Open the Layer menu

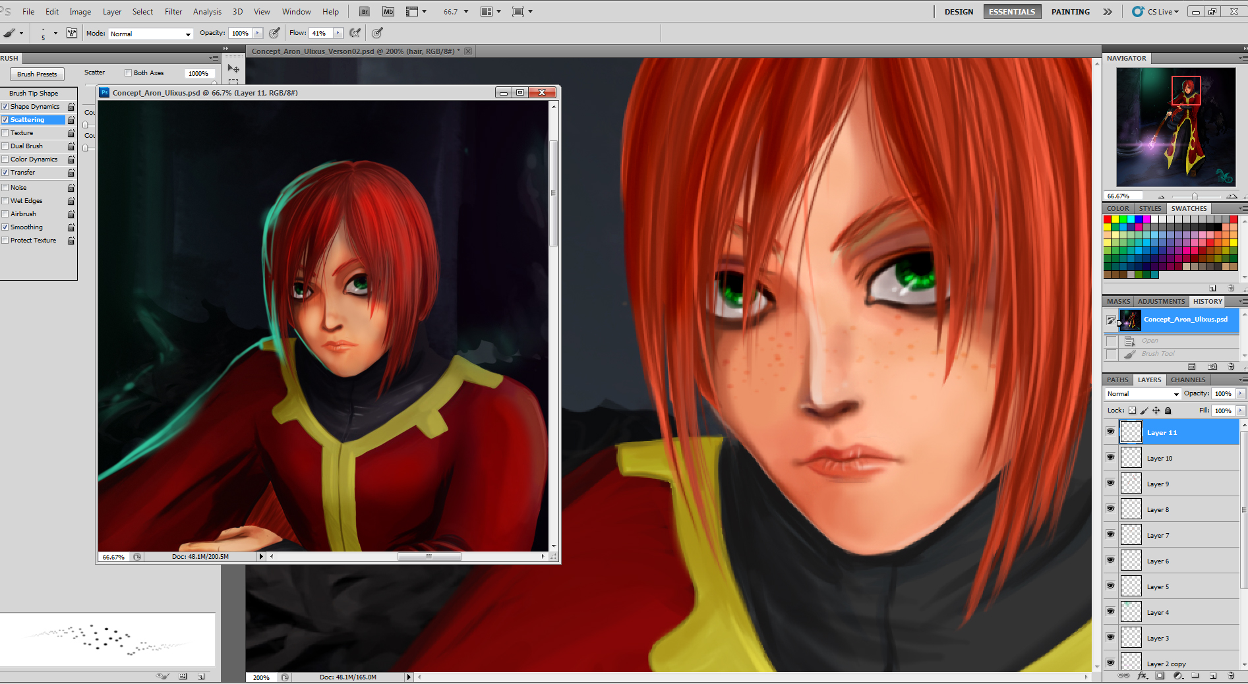point(112,12)
